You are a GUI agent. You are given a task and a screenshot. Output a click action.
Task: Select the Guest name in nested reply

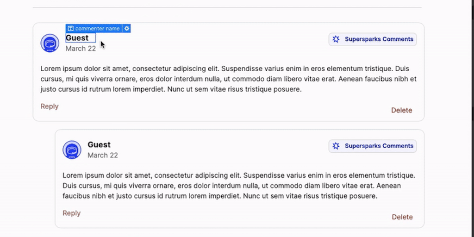point(99,145)
